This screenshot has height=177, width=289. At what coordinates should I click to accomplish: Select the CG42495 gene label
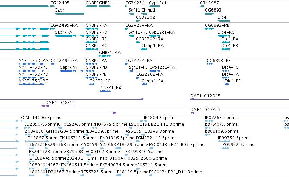60,3
